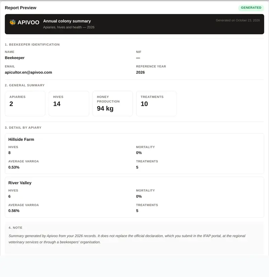The image size is (269, 277).
Task: Click the "4. Note" heading
Action: [15, 228]
